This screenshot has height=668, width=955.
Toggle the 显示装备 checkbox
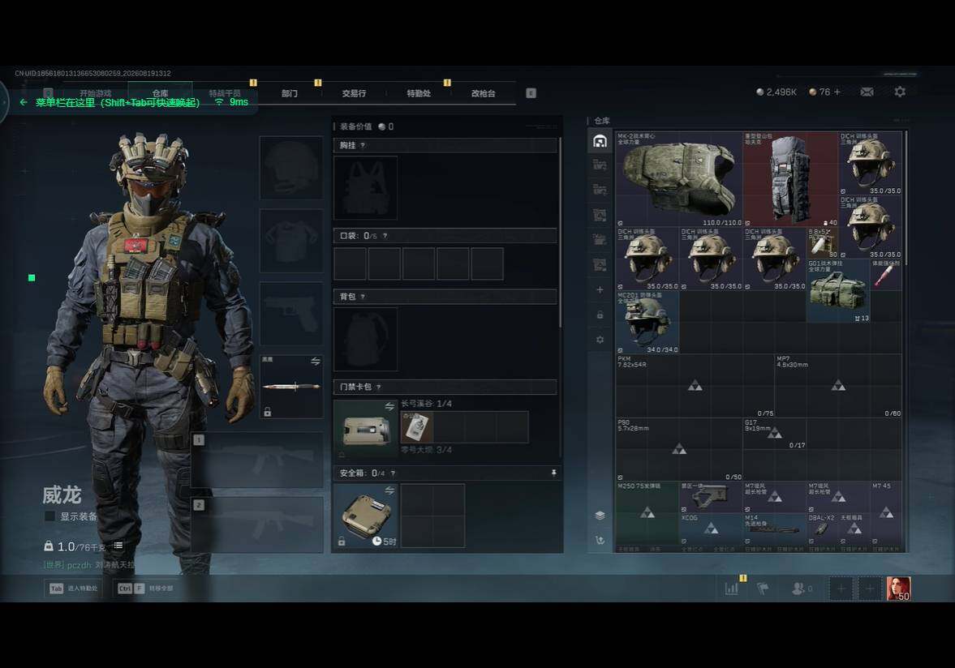tap(50, 516)
